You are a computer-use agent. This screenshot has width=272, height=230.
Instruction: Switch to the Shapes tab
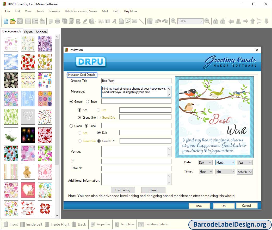click(41, 32)
